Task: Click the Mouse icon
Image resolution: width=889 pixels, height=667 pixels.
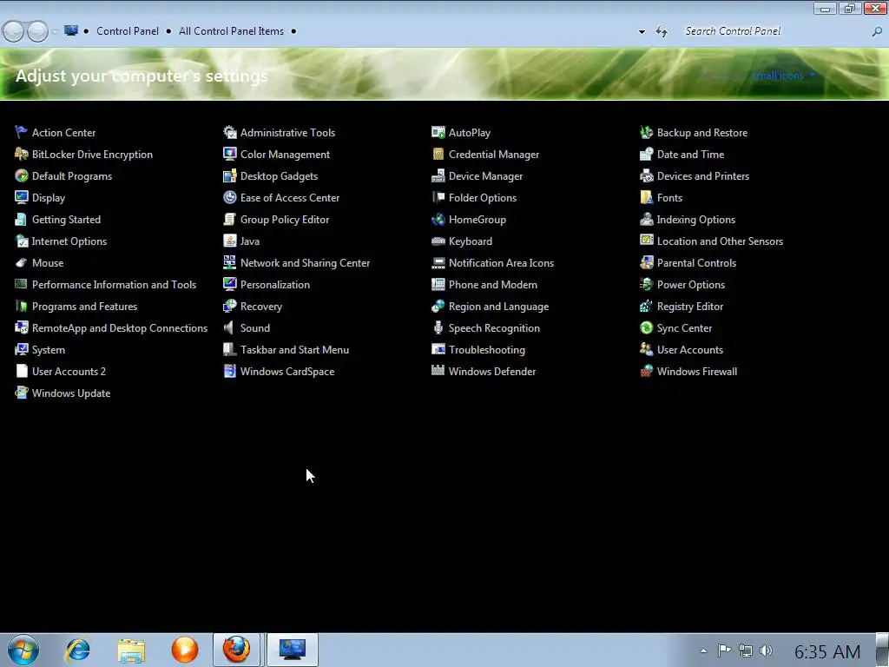Action: coord(21,262)
